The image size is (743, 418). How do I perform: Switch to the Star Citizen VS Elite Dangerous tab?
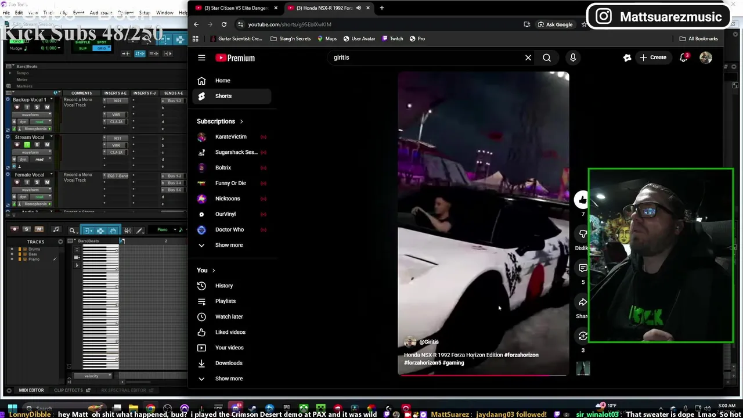pyautogui.click(x=235, y=8)
